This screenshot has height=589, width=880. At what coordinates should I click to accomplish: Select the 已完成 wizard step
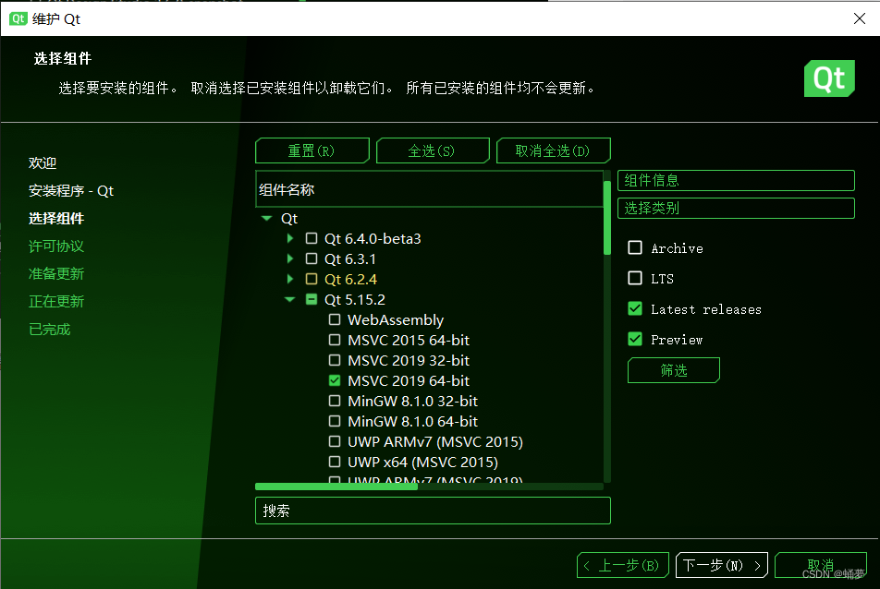click(49, 329)
